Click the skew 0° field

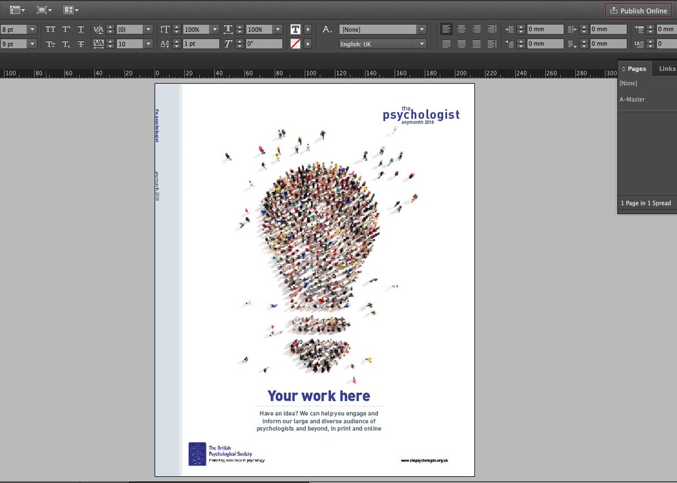[x=265, y=43]
